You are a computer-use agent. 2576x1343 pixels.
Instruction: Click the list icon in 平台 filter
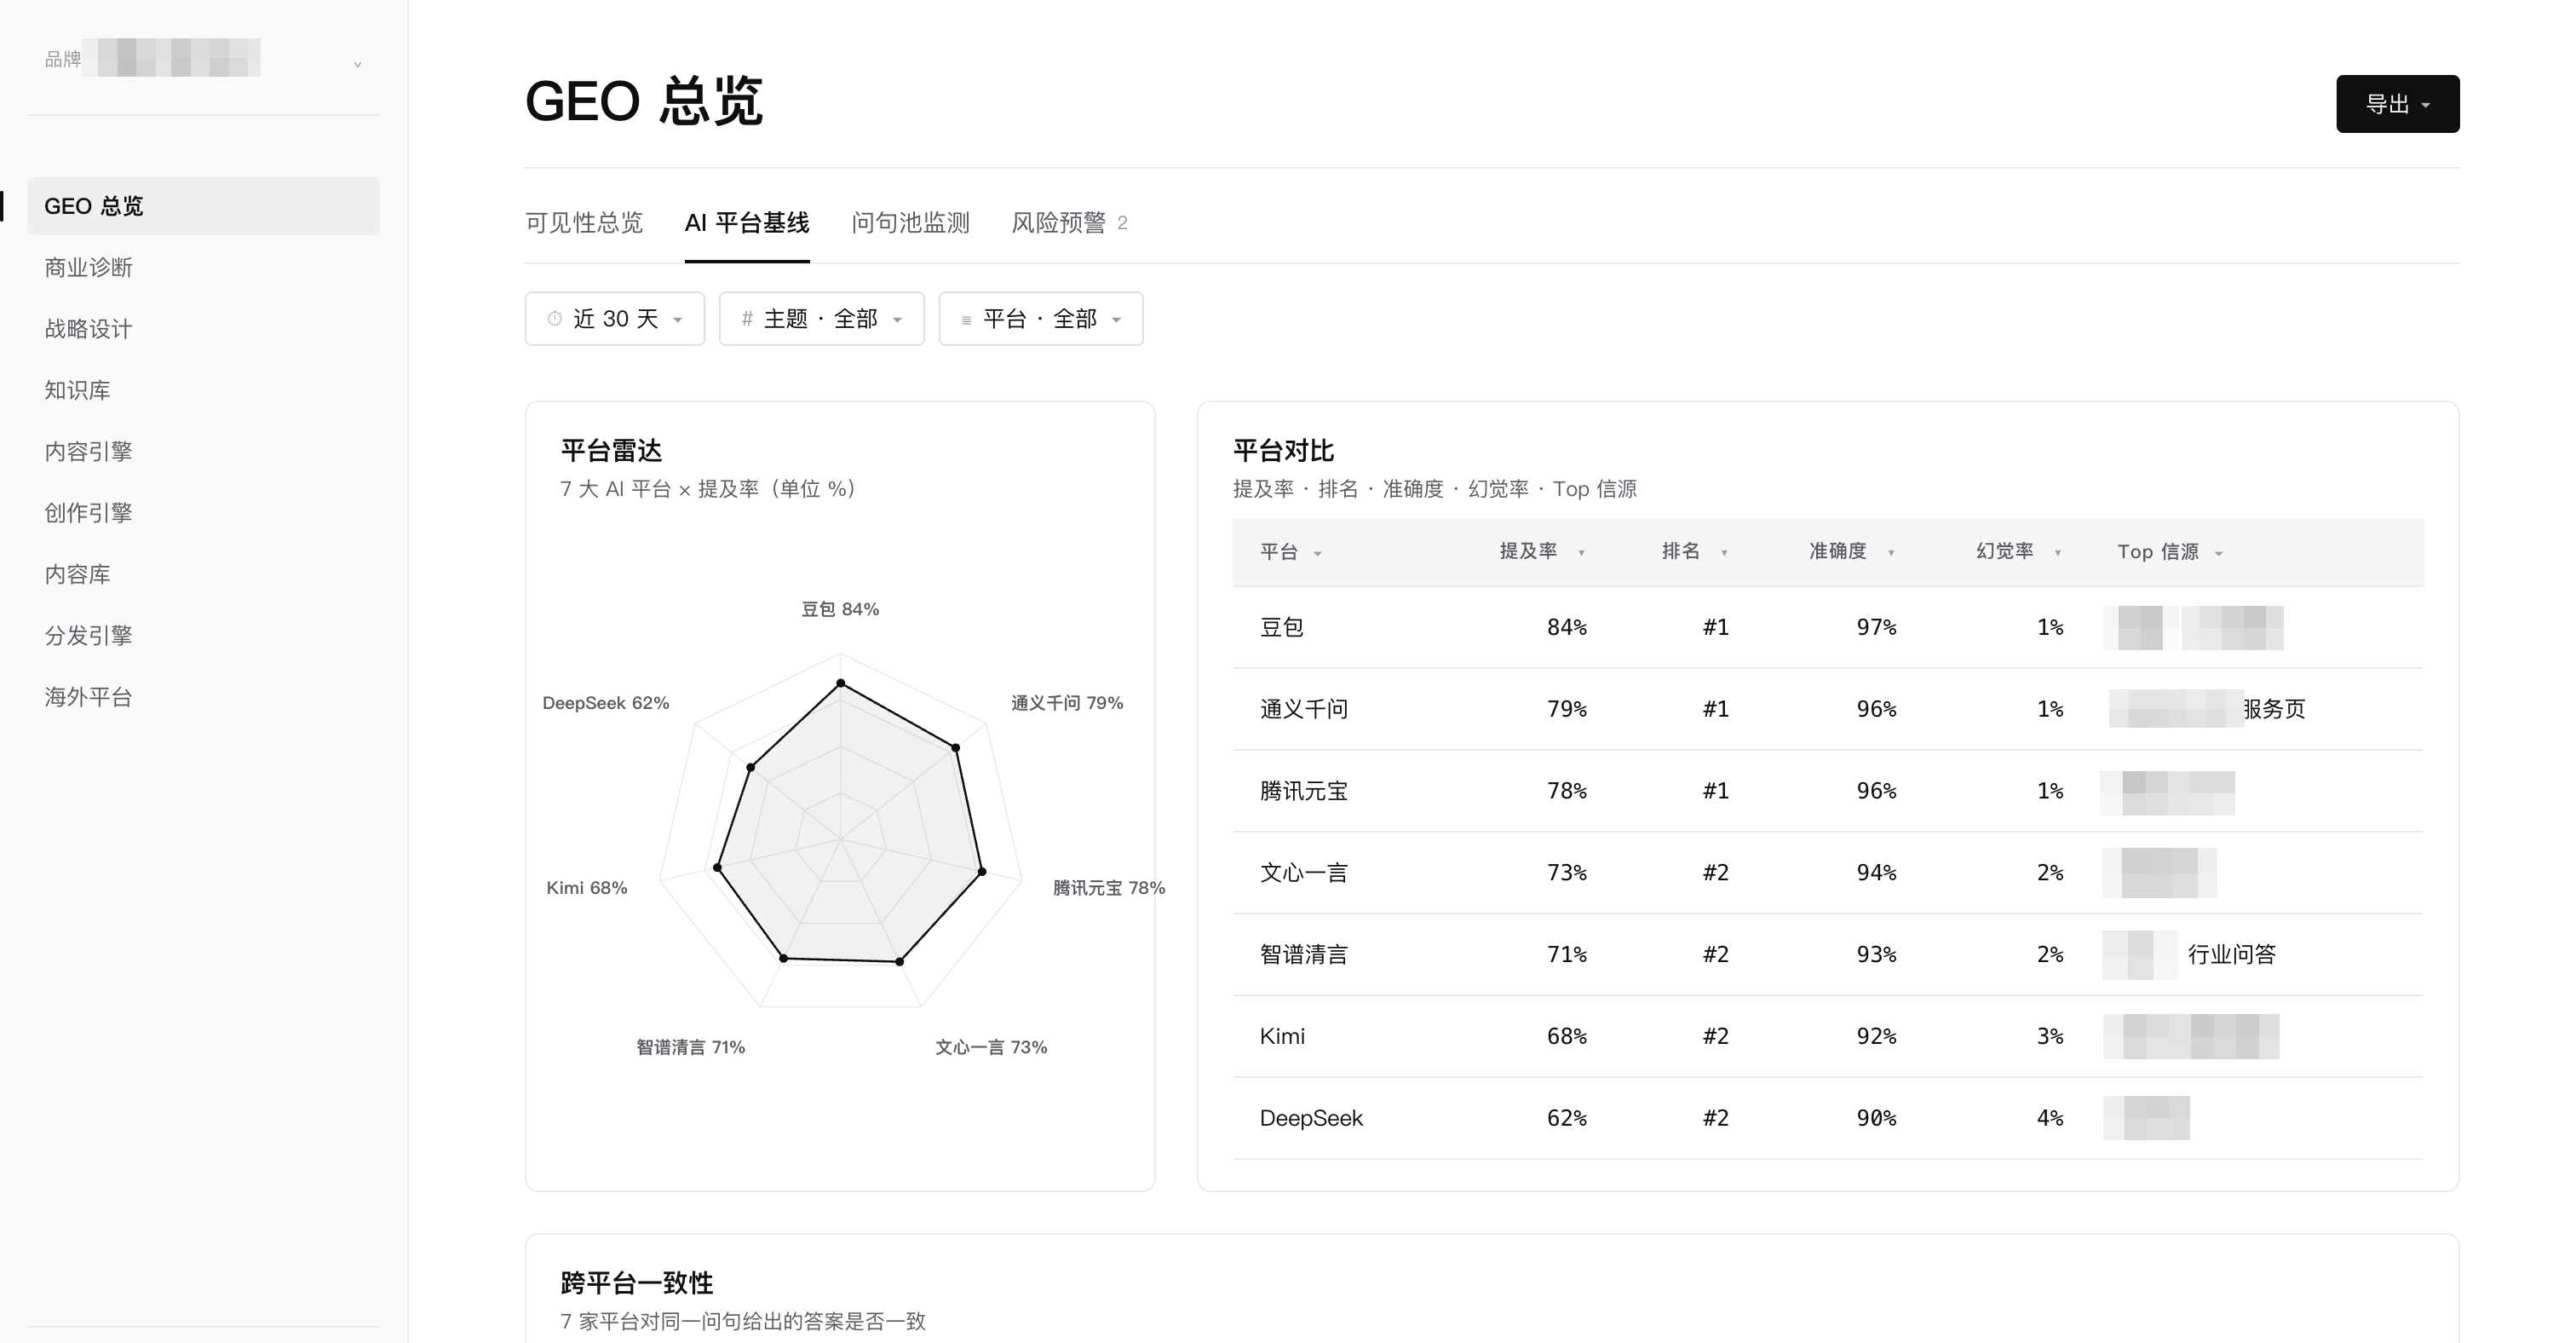(x=966, y=320)
